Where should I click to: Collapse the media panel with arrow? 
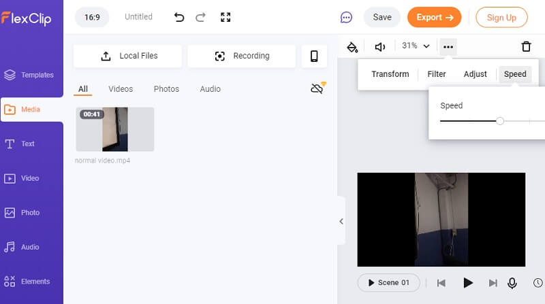[341, 221]
